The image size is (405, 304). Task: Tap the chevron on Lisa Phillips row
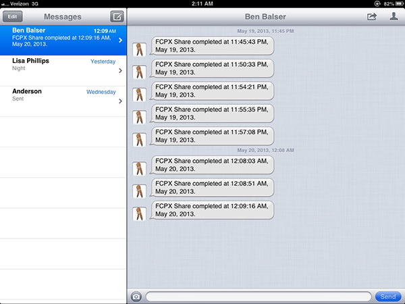click(120, 70)
